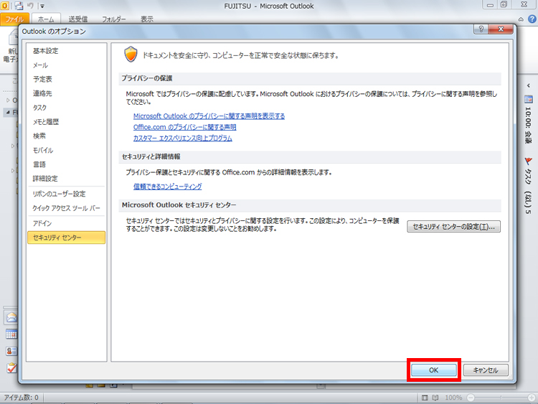538x404 pixels.
Task: Open the ファイル tab in Outlook
Action: point(14,19)
